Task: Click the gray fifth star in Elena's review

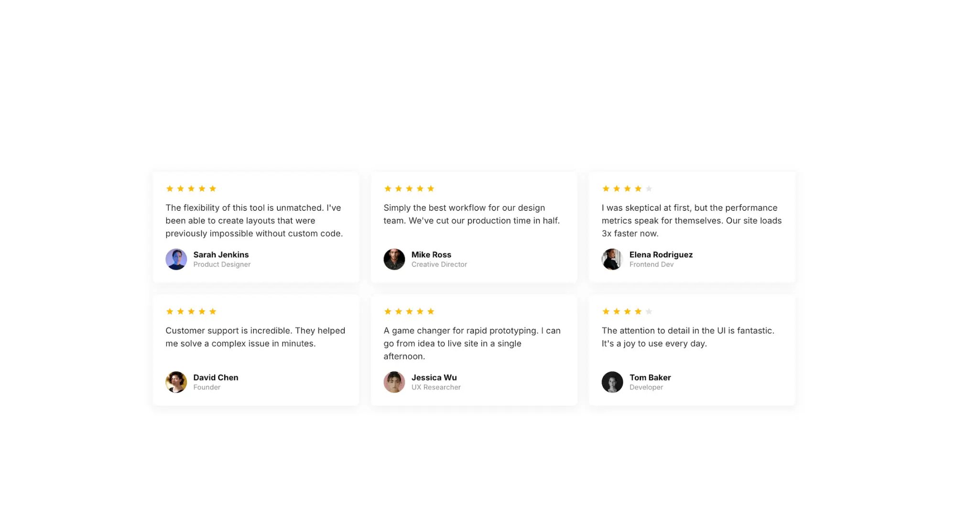Action: tap(649, 189)
